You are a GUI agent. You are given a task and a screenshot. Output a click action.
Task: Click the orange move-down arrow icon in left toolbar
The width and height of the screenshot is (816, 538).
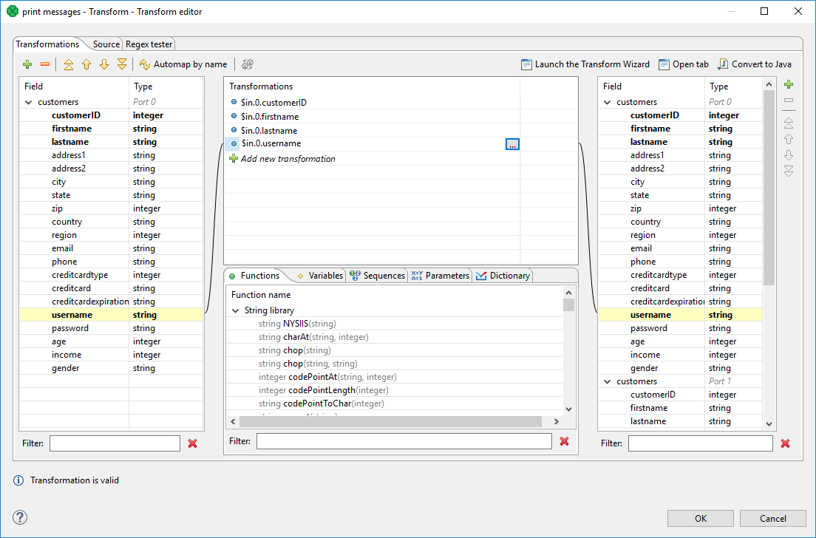click(x=104, y=64)
